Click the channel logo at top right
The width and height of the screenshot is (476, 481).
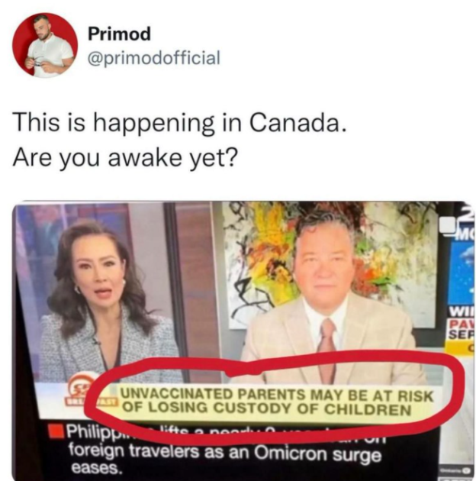460,221
